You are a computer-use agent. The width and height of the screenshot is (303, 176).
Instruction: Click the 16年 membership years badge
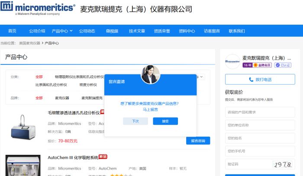[x=247, y=65]
